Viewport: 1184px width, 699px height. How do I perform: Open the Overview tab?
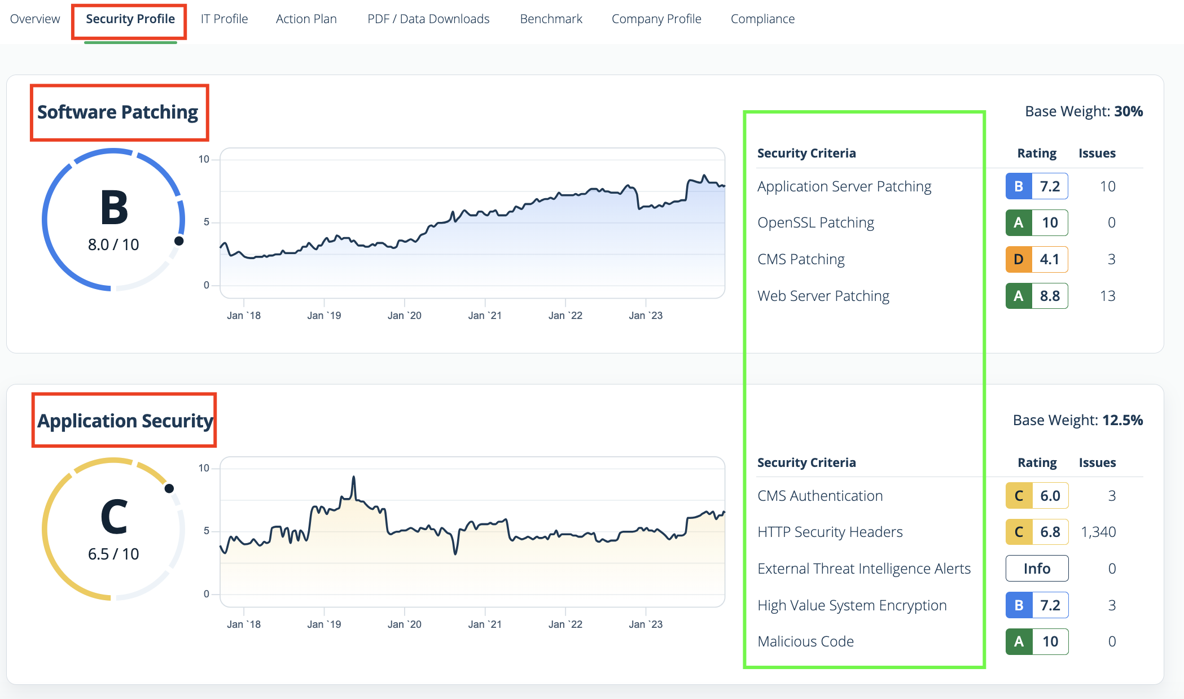pos(35,19)
